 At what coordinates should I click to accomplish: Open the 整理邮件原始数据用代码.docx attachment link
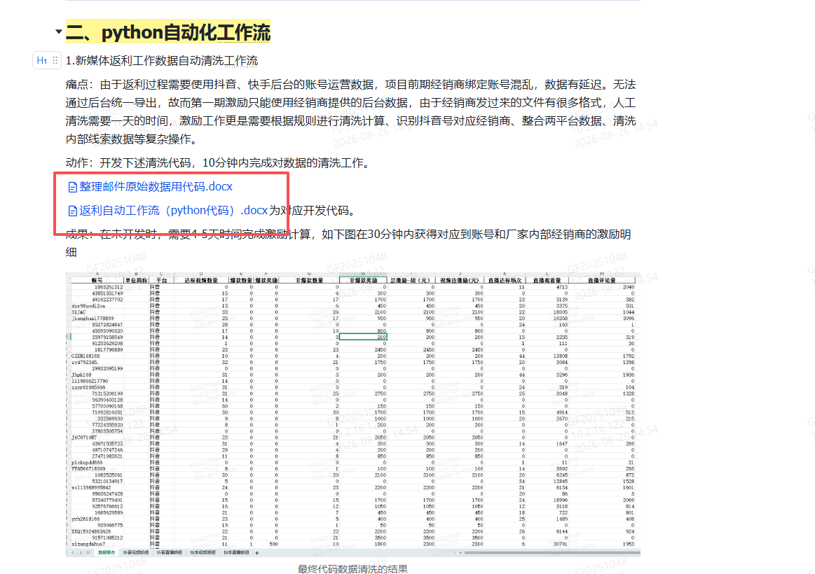tap(156, 186)
